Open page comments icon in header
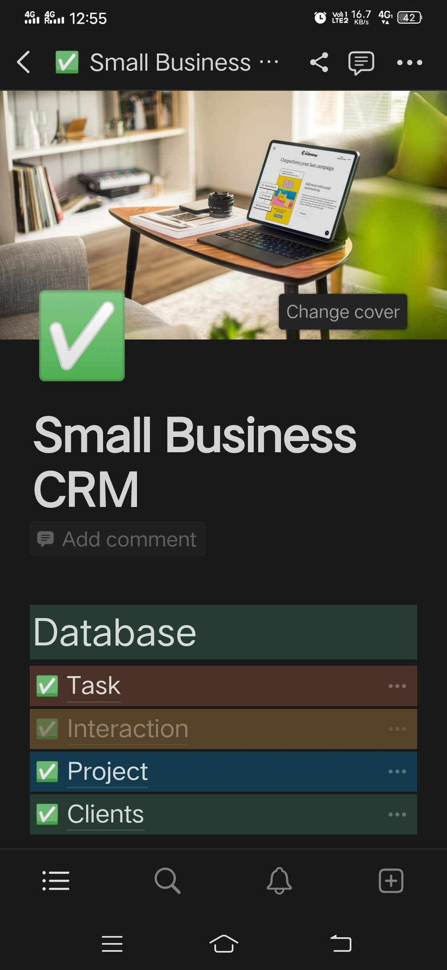Screen dimensions: 447x970 click(361, 63)
